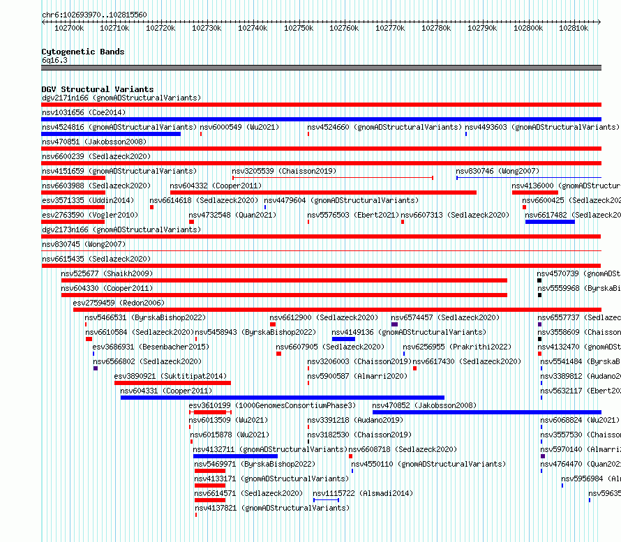Click the 6q16.3 cytogenetic band bar

pyautogui.click(x=321, y=68)
